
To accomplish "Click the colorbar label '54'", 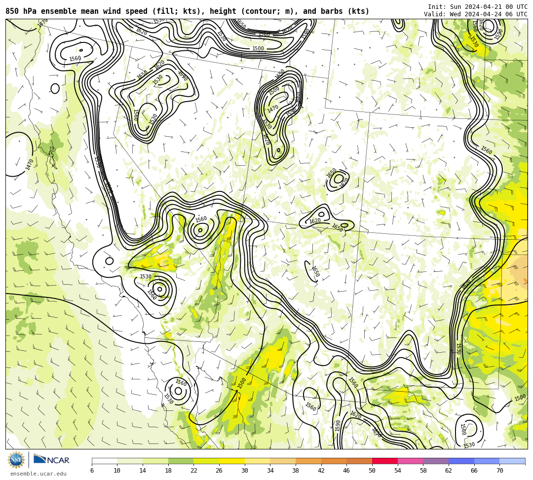I will 397,471.
